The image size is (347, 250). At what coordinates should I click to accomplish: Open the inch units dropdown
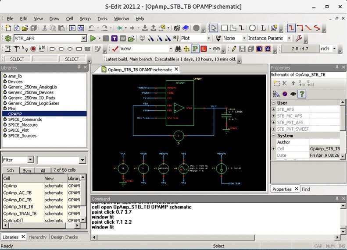(334, 49)
